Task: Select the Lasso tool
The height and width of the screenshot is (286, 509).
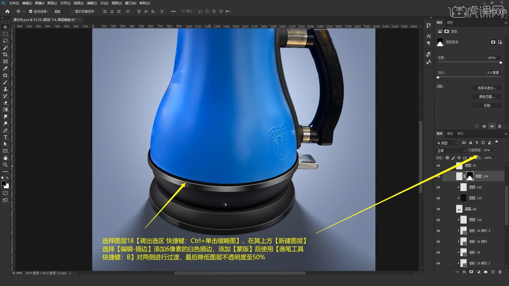Action: (5, 41)
